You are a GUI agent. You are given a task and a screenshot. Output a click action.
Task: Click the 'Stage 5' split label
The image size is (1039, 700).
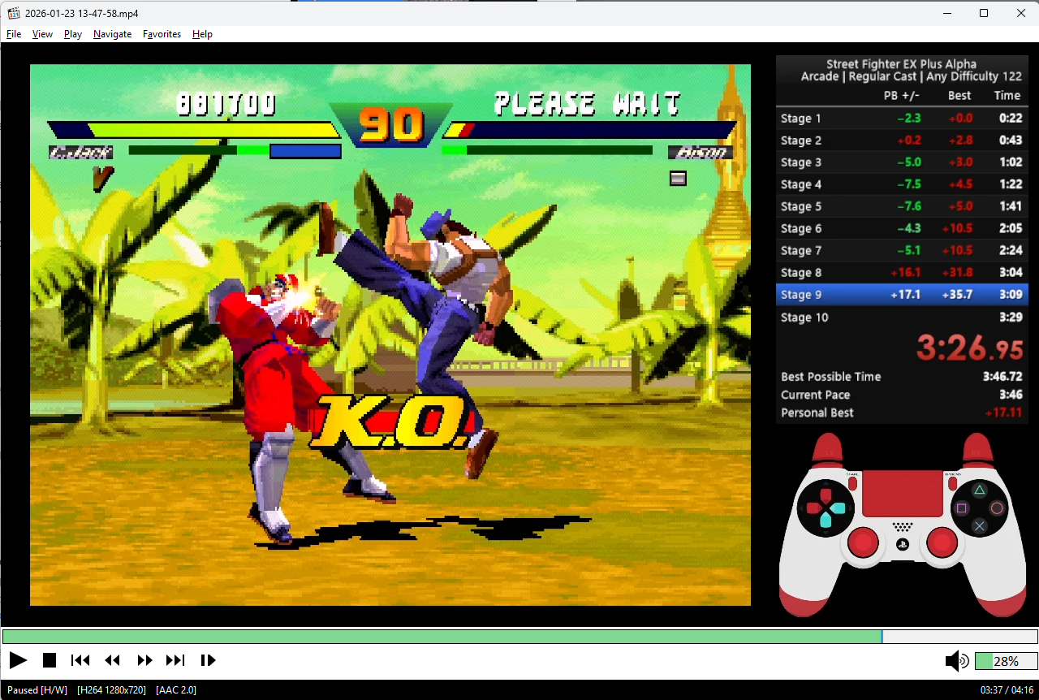(x=801, y=206)
